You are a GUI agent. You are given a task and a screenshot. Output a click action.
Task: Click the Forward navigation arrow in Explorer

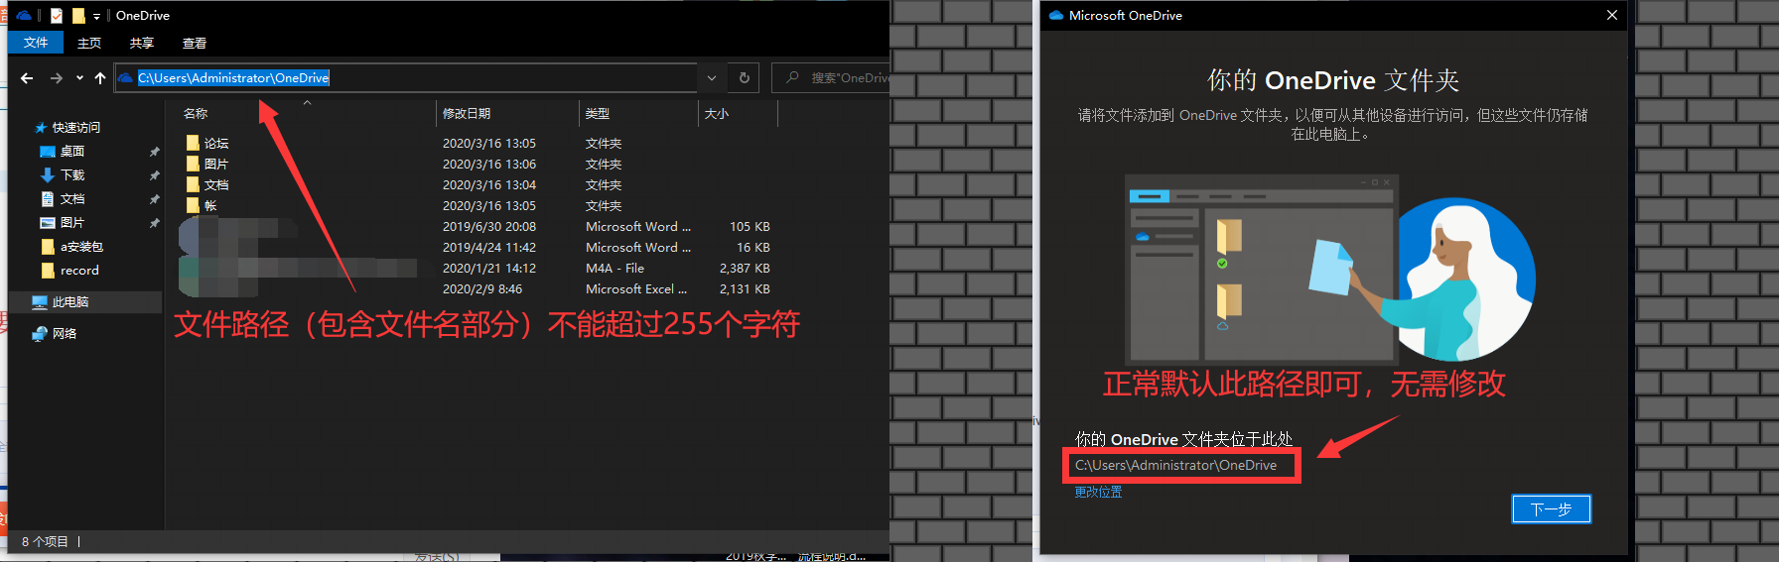(x=57, y=78)
